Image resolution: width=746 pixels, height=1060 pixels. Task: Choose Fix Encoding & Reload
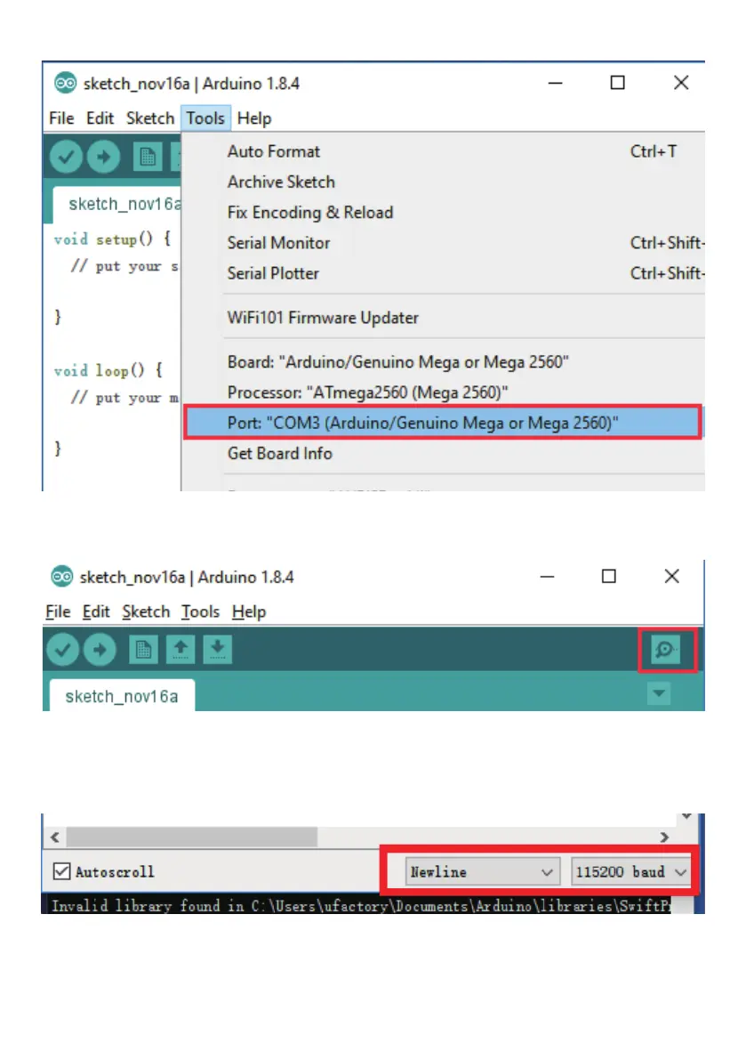[445, 213]
